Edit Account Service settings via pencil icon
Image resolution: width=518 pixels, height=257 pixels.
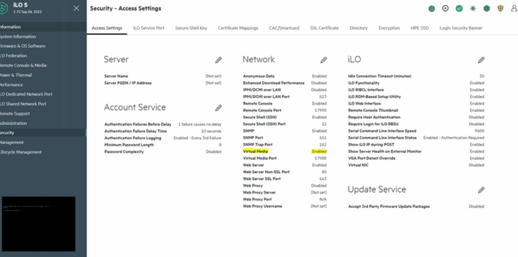point(218,108)
